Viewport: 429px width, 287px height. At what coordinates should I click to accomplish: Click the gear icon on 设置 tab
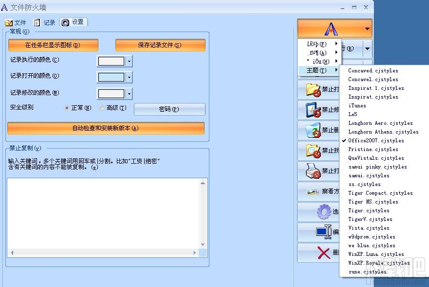(x=65, y=22)
